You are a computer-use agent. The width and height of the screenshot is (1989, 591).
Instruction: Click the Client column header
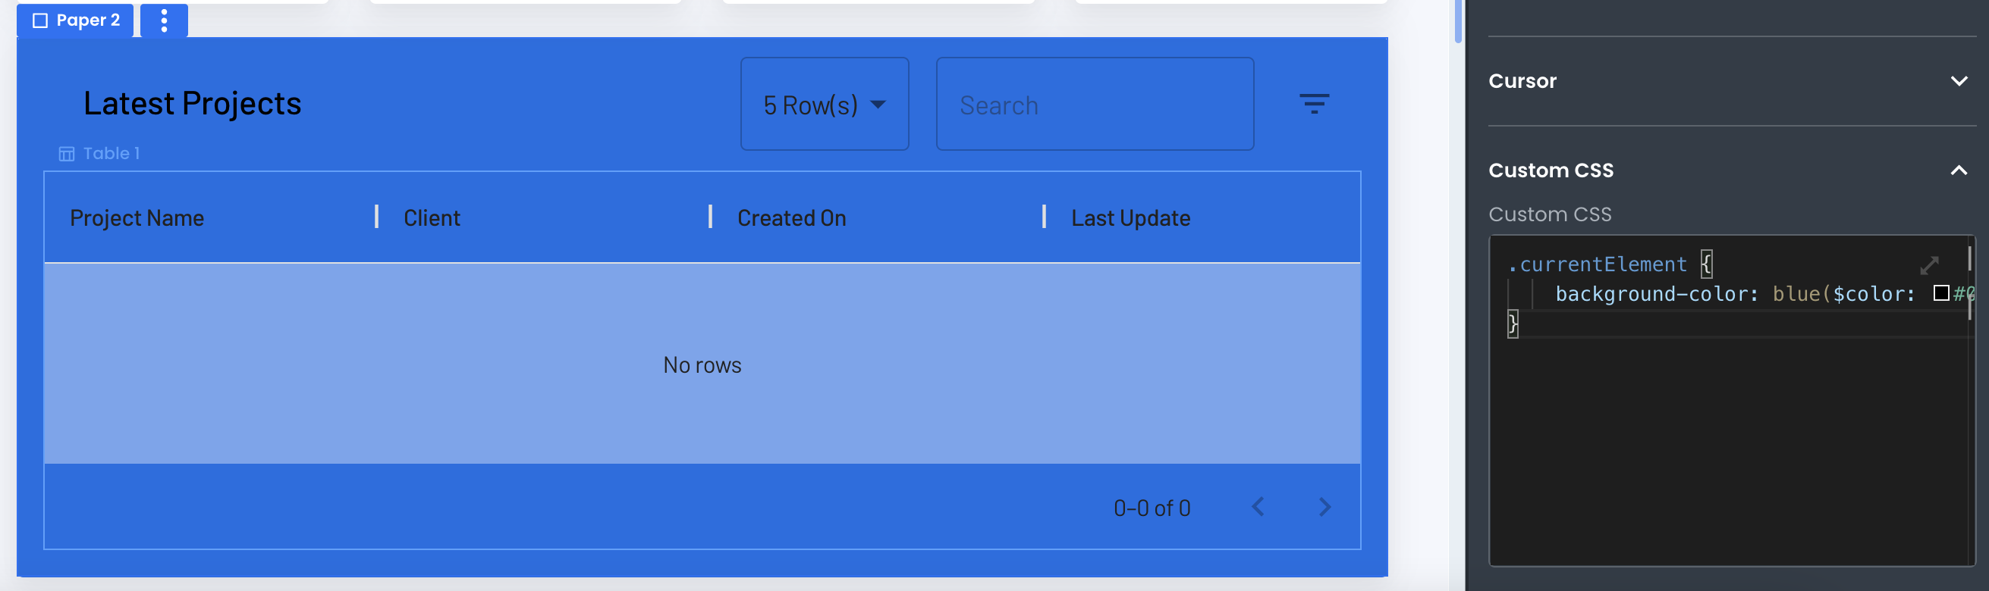click(x=432, y=218)
